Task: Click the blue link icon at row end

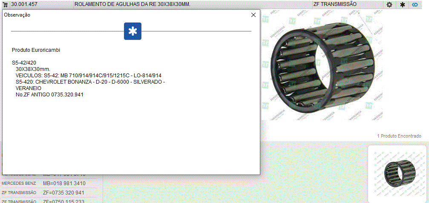Action: coord(415,5)
